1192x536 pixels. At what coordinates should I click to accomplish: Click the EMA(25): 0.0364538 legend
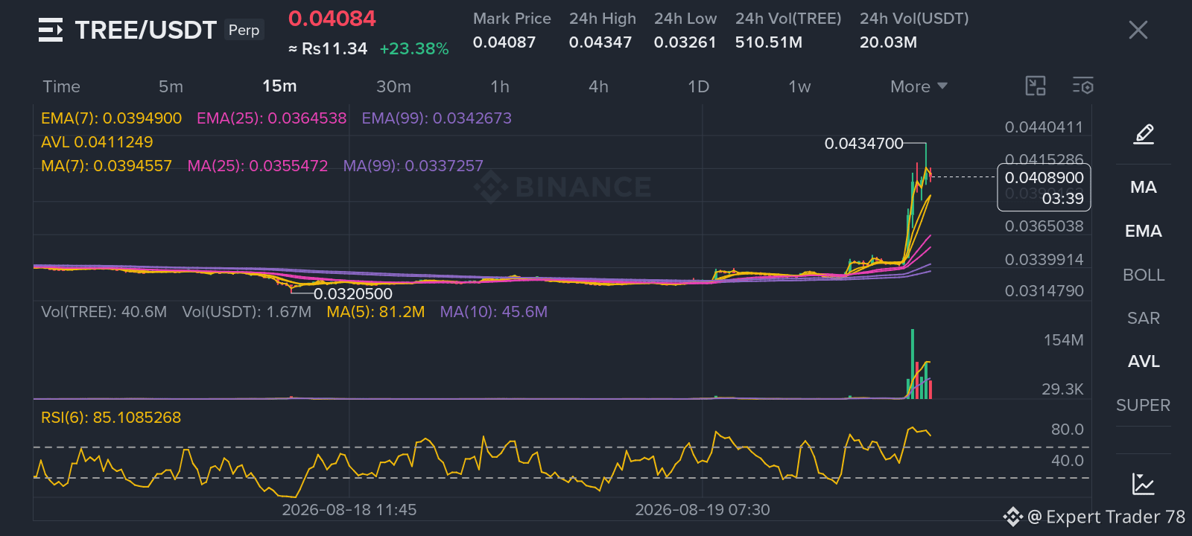pos(271,118)
